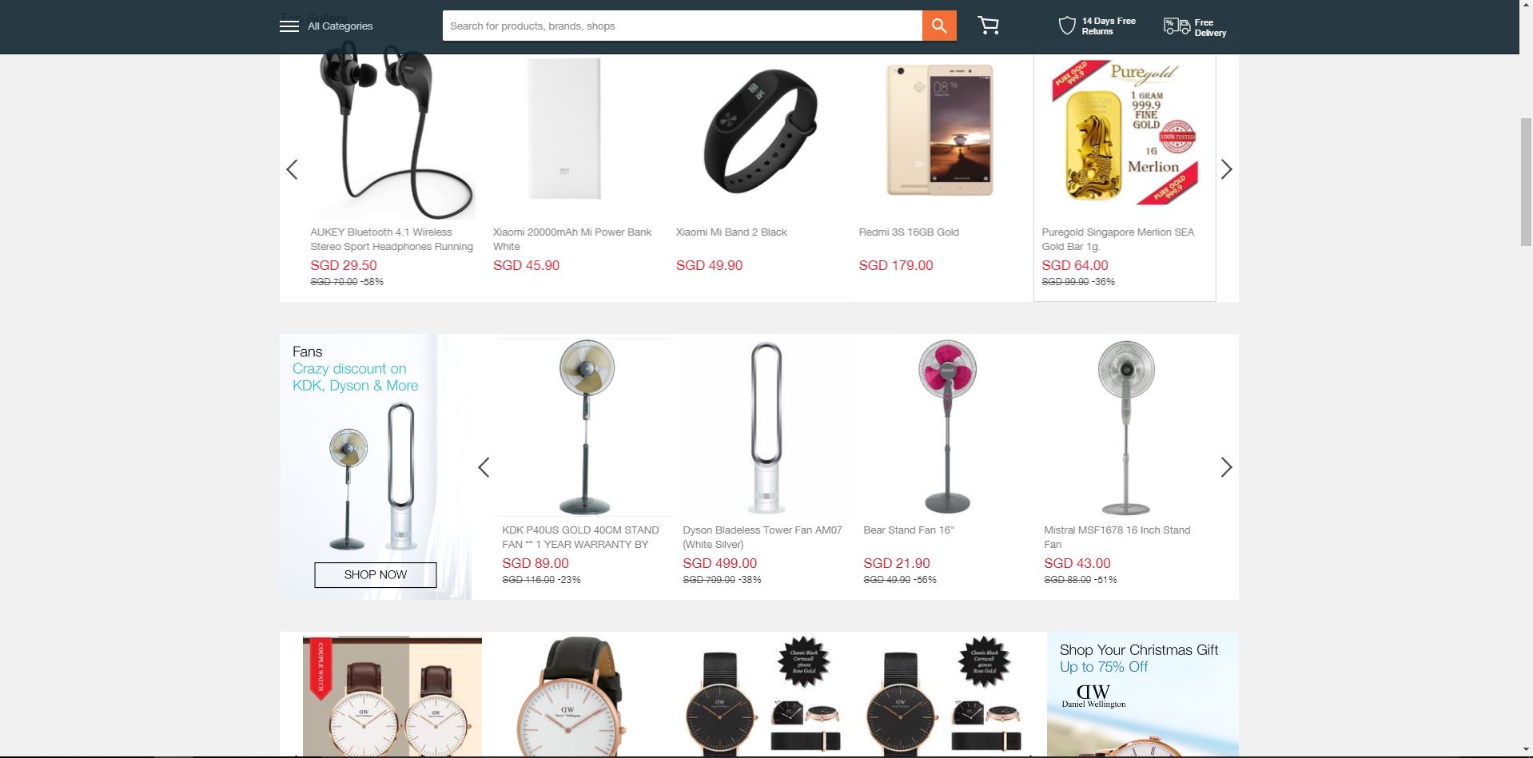Focus the product search input field
Image resolution: width=1533 pixels, height=758 pixels.
coord(683,26)
